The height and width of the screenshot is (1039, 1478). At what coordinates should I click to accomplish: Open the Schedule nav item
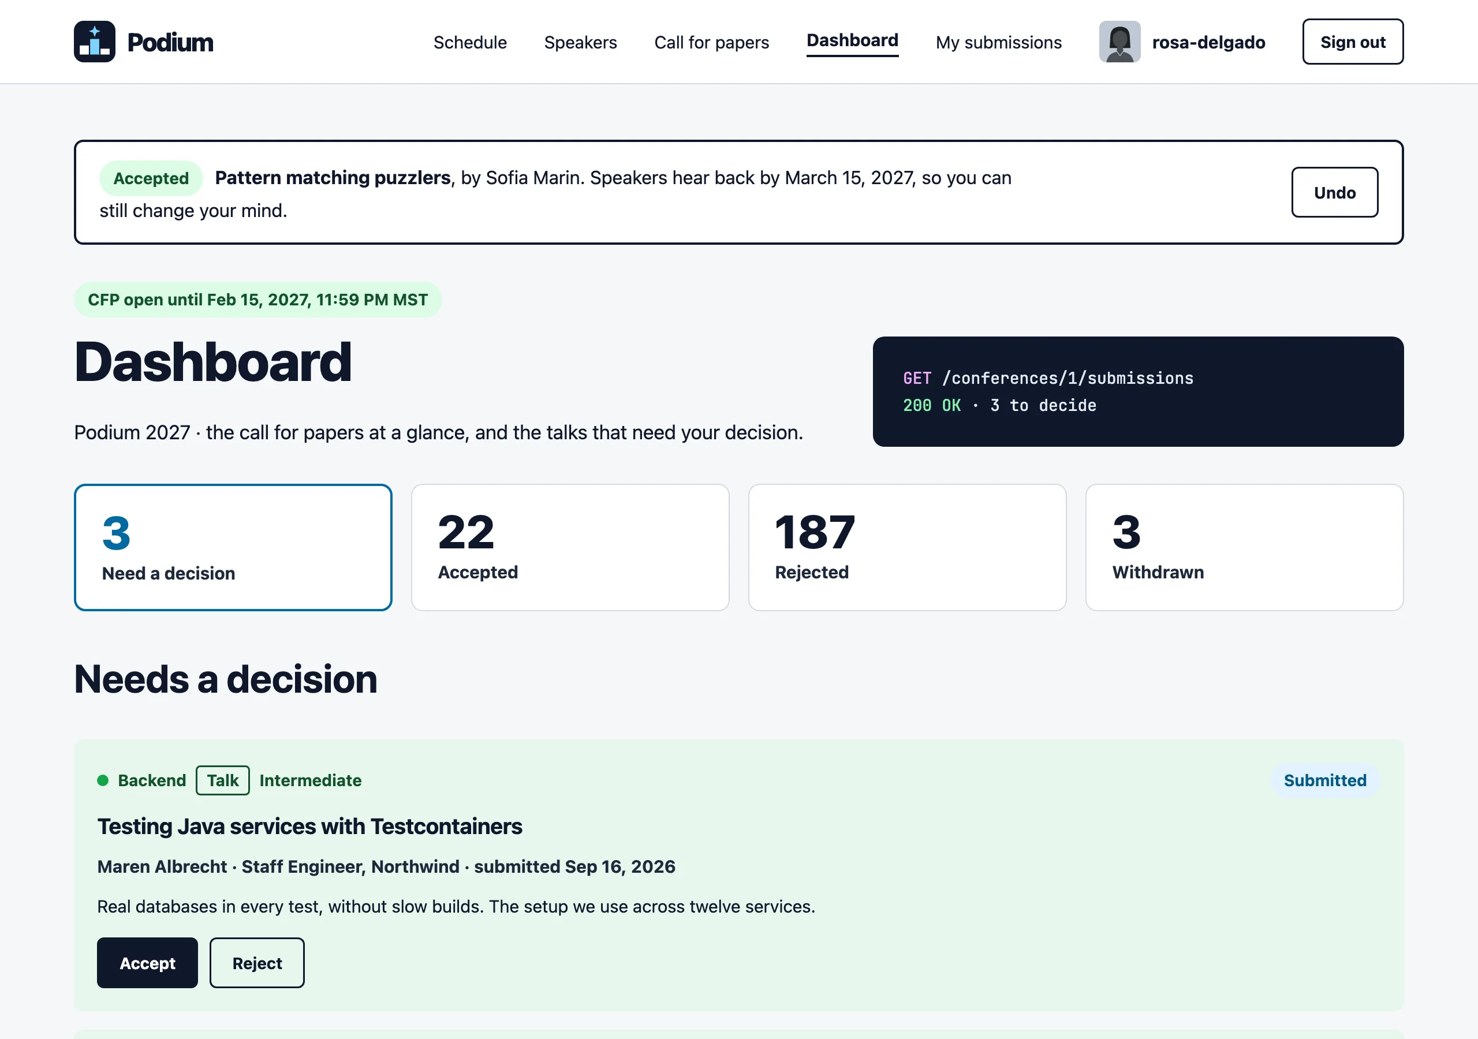click(x=470, y=43)
